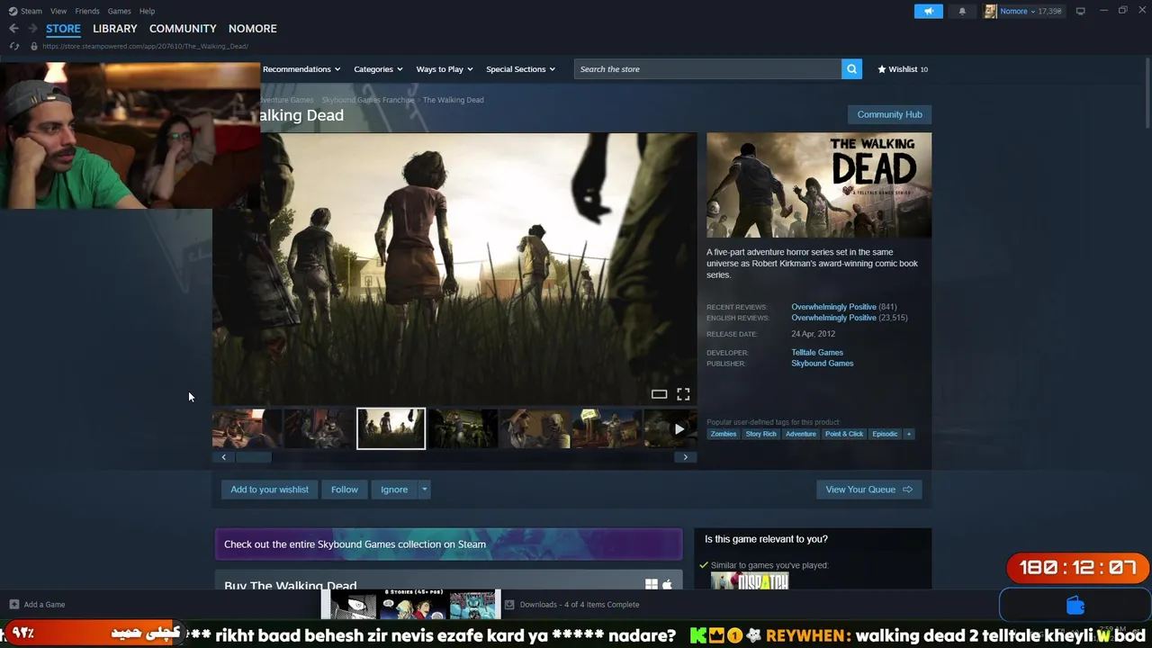Image resolution: width=1152 pixels, height=648 pixels.
Task: Focus the Search the store field
Action: click(x=707, y=69)
